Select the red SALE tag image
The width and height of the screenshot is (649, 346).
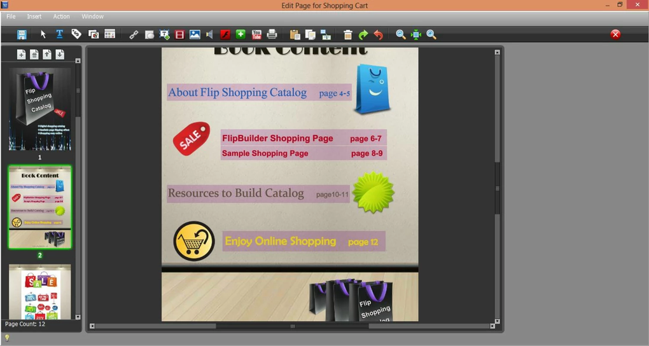tap(192, 139)
